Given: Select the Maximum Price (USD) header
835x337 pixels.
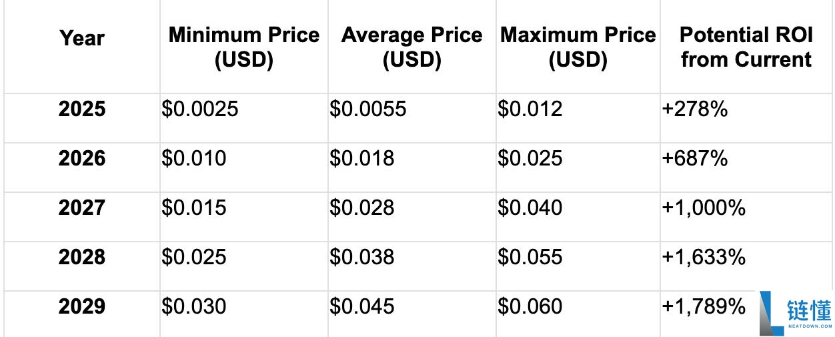Looking at the screenshot, I should pos(578,47).
